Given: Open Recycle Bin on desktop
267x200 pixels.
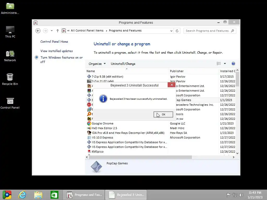Looking at the screenshot, I should pos(10,79).
